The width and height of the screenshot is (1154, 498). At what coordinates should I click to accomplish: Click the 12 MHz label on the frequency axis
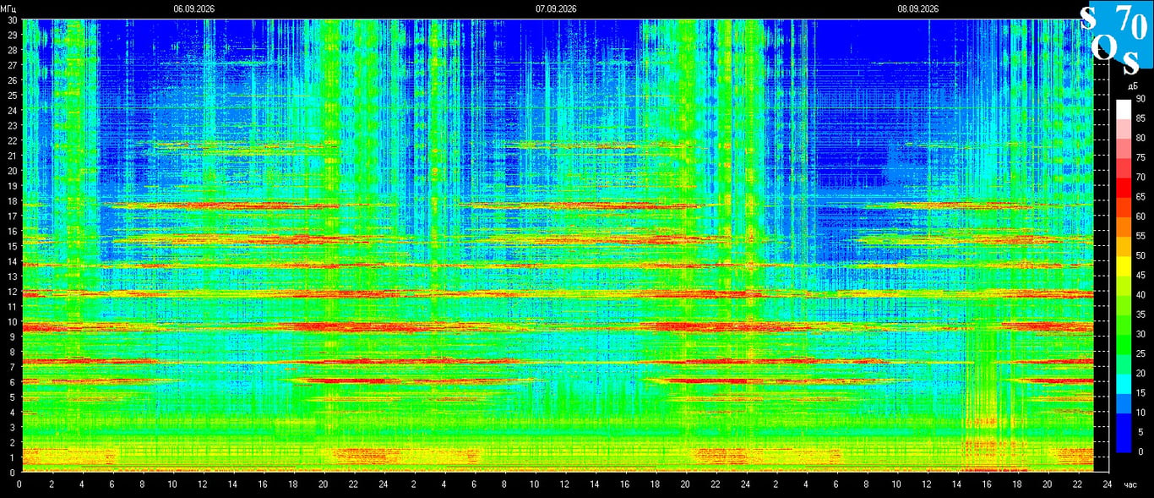(13, 292)
